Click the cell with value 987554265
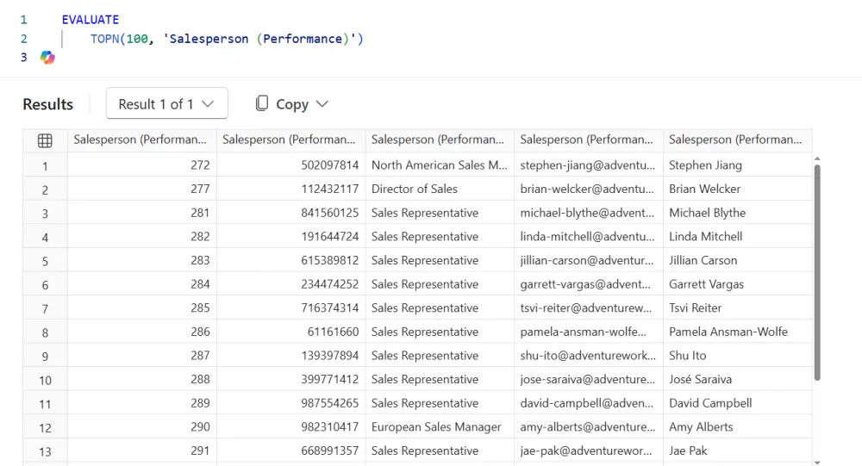The width and height of the screenshot is (862, 466). point(290,403)
